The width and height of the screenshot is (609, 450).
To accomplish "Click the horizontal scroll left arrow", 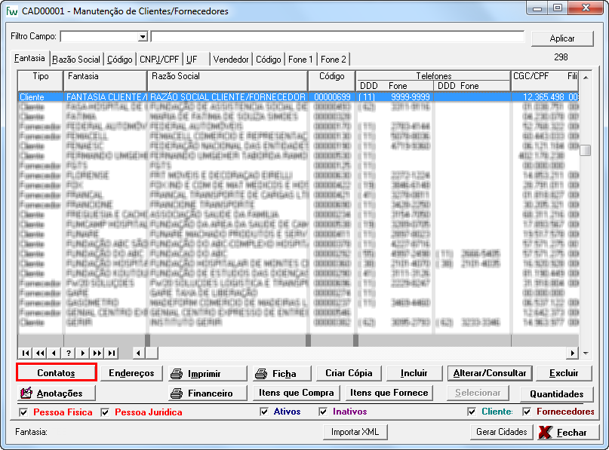I will (x=139, y=353).
